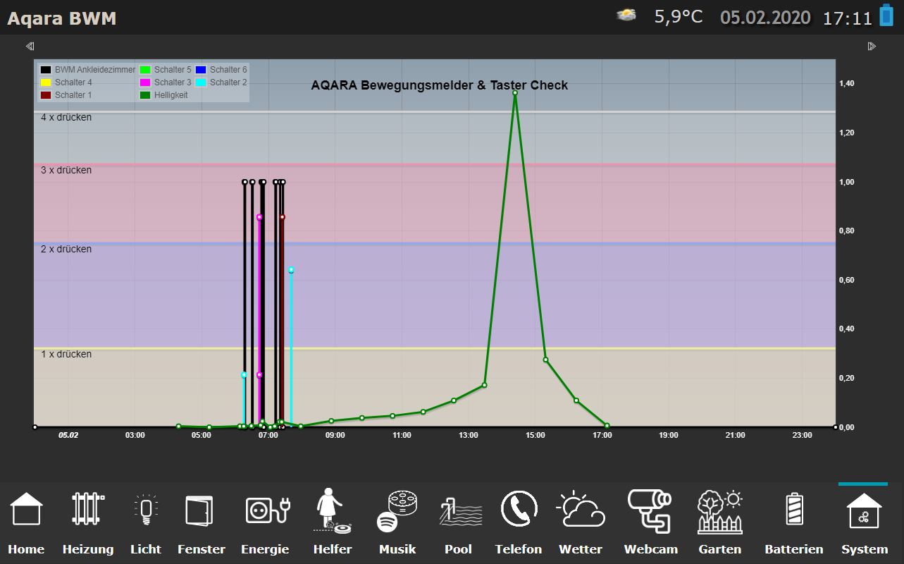This screenshot has width=904, height=564.
Task: Click the 5,9°C temperature reading
Action: [679, 16]
